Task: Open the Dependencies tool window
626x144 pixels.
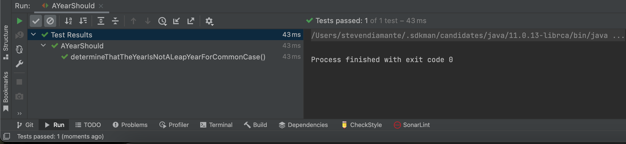Action: 303,125
